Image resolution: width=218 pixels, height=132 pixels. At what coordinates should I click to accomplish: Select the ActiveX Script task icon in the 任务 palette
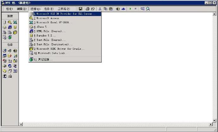(x=10, y=51)
